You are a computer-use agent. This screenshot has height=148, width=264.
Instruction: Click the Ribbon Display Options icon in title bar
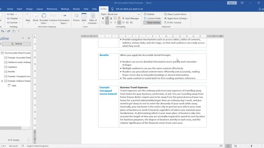click(242, 3)
